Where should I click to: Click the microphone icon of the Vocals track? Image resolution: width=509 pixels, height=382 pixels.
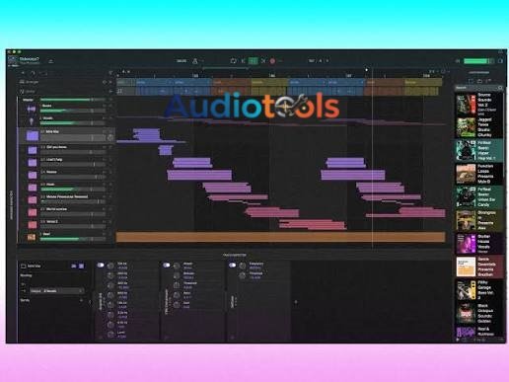tap(32, 121)
